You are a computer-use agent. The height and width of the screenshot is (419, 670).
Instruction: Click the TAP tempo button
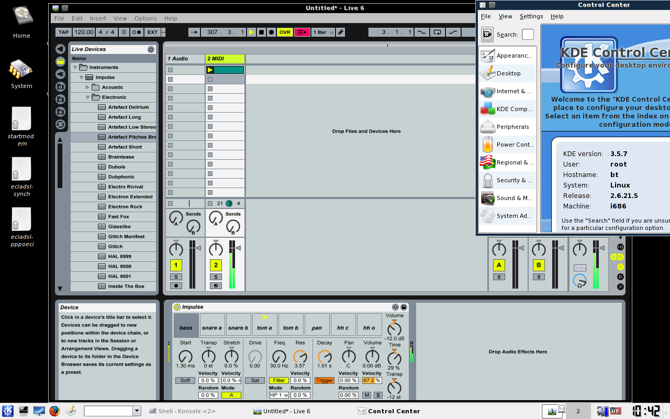point(63,32)
